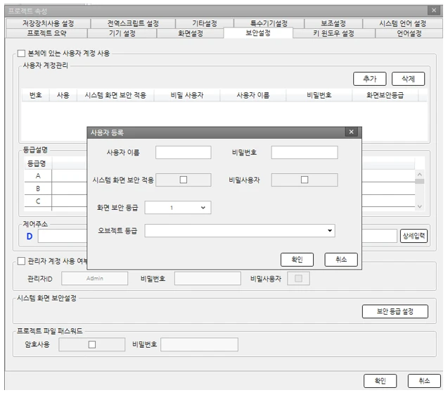This screenshot has height=395, width=448.
Task: Select grade row B in 등급설명
Action: tap(38, 189)
